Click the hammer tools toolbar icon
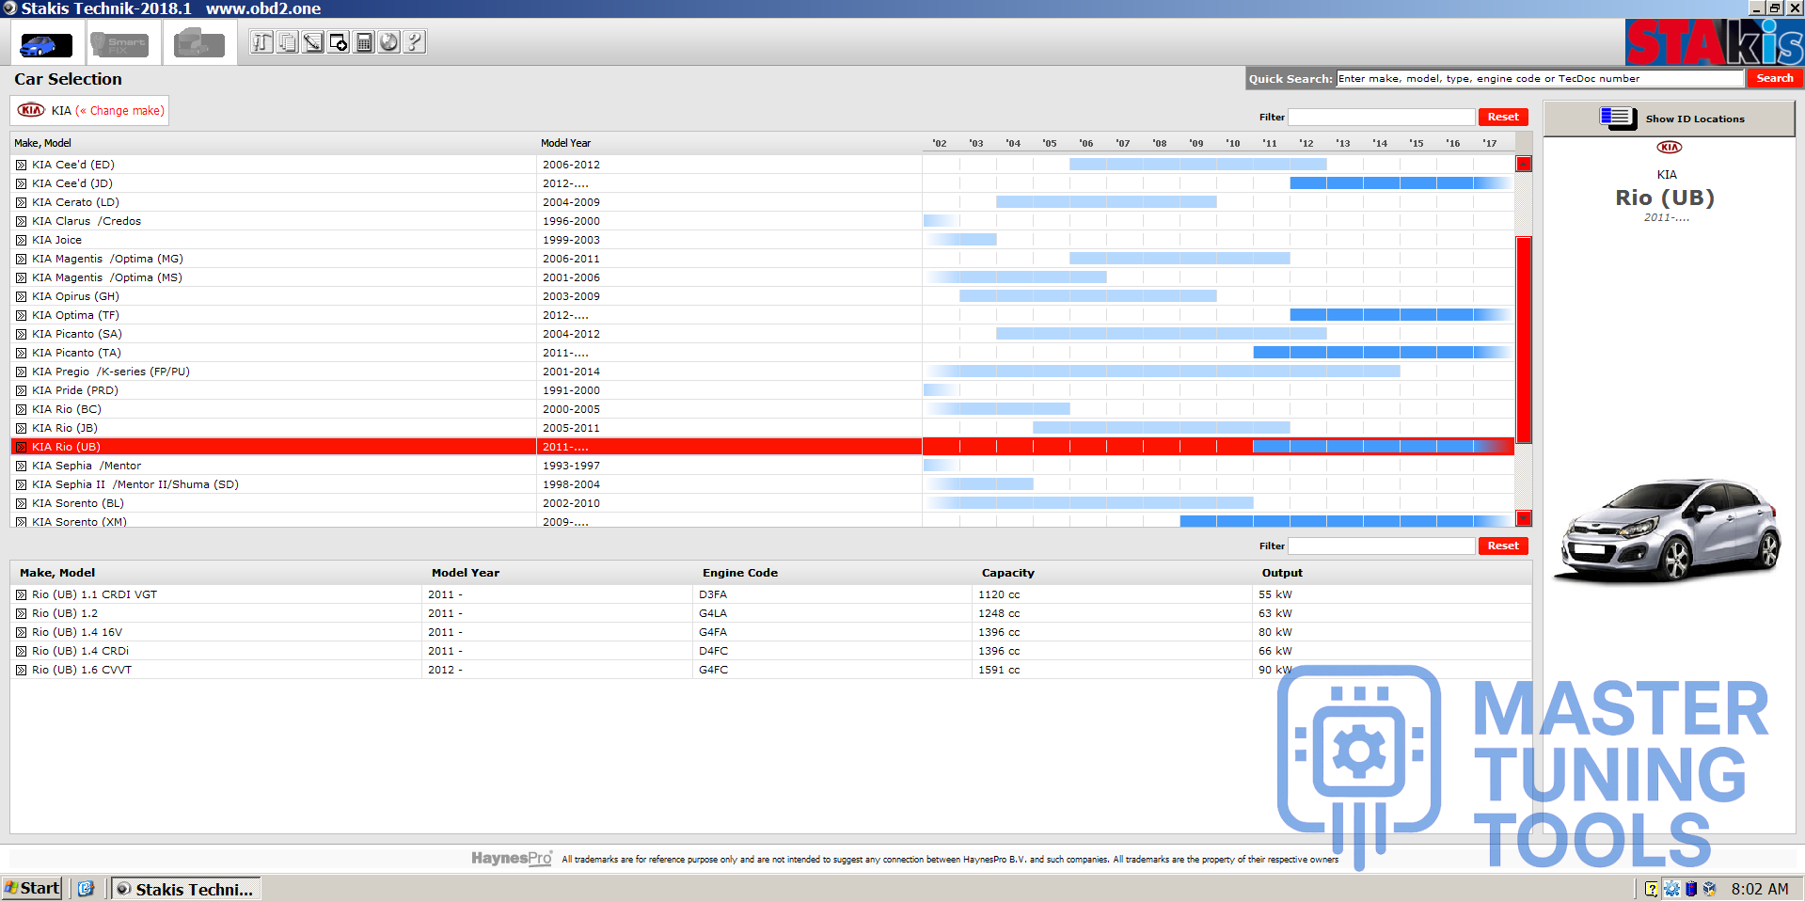 [261, 42]
